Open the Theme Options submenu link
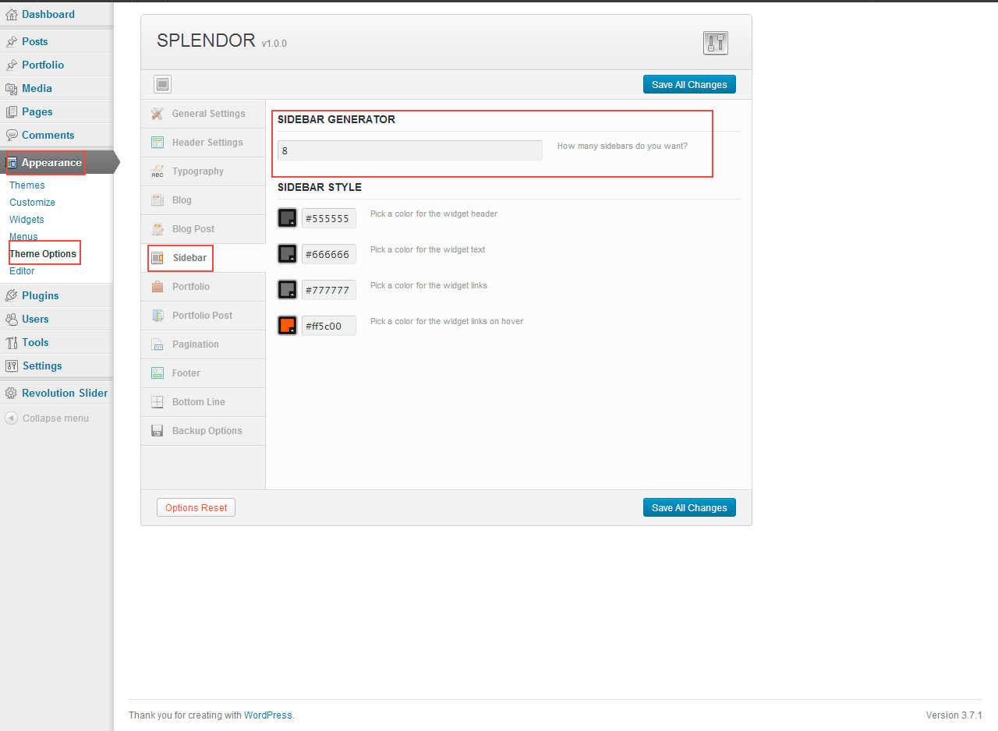The height and width of the screenshot is (731, 998). click(43, 254)
